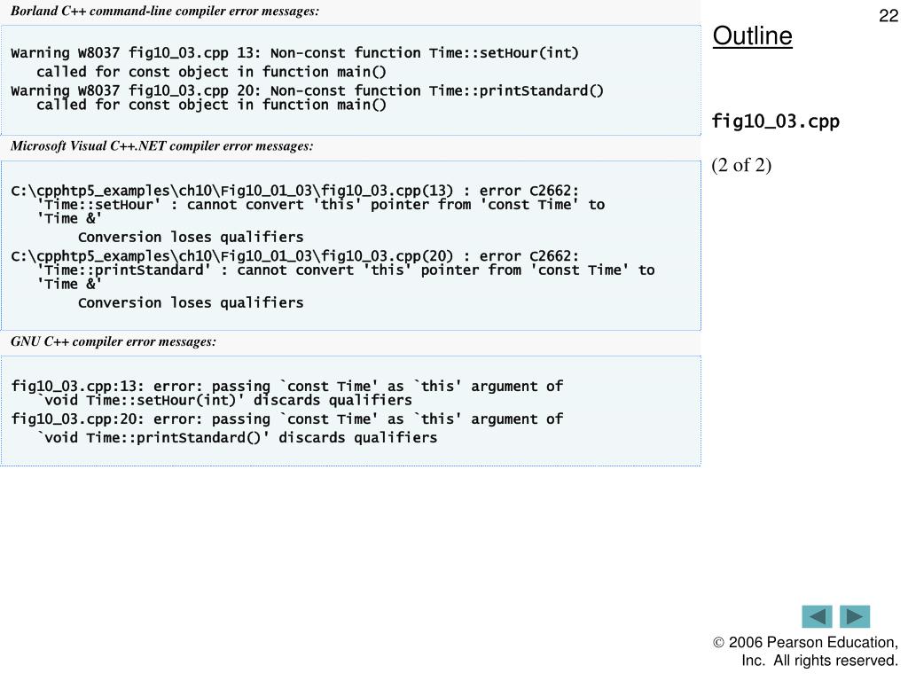Click 'void Time::setHour(int)' discards qualifiers line
Screen dimensions: 908x681
(x=224, y=400)
